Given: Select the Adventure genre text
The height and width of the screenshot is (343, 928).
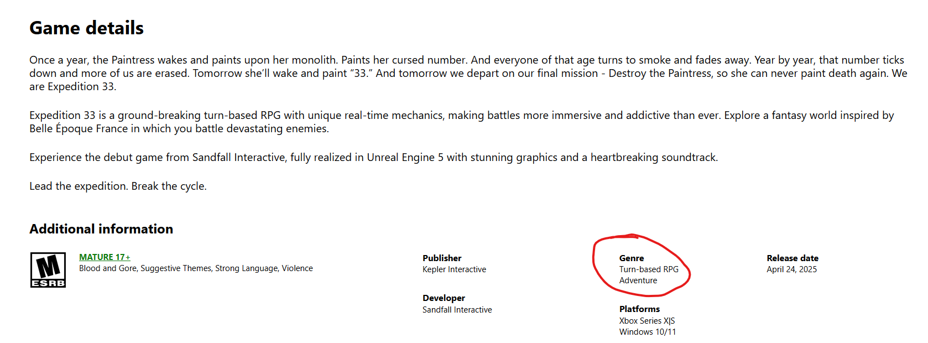Looking at the screenshot, I should pos(638,280).
